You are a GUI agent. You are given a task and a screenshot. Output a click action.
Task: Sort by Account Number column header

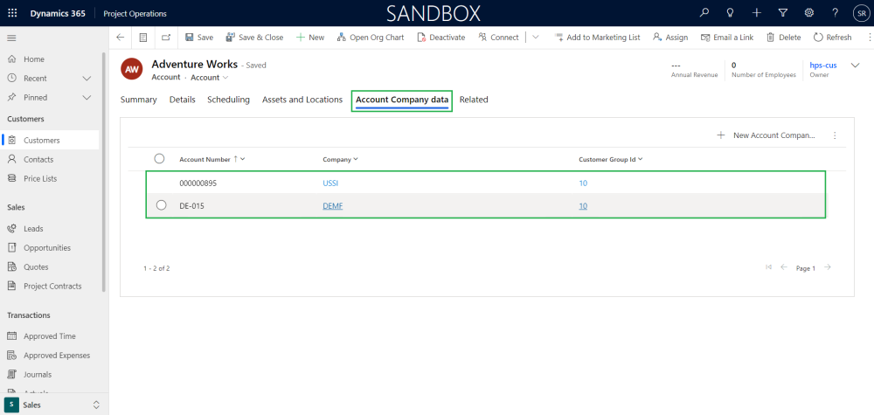point(212,159)
